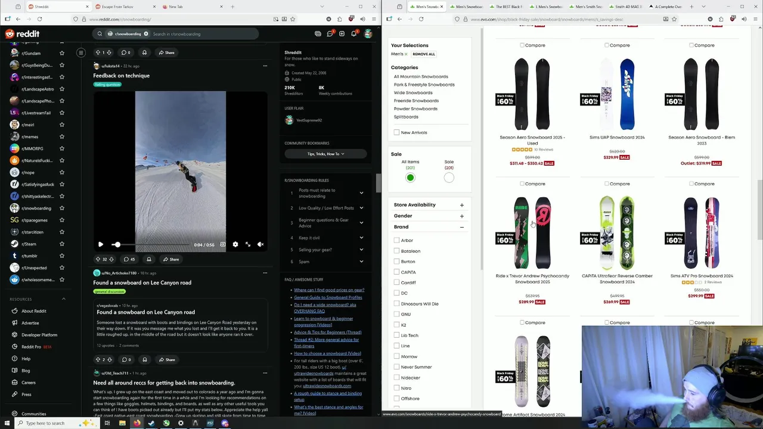Bookmark the Reddit page with star icon

pos(292,19)
